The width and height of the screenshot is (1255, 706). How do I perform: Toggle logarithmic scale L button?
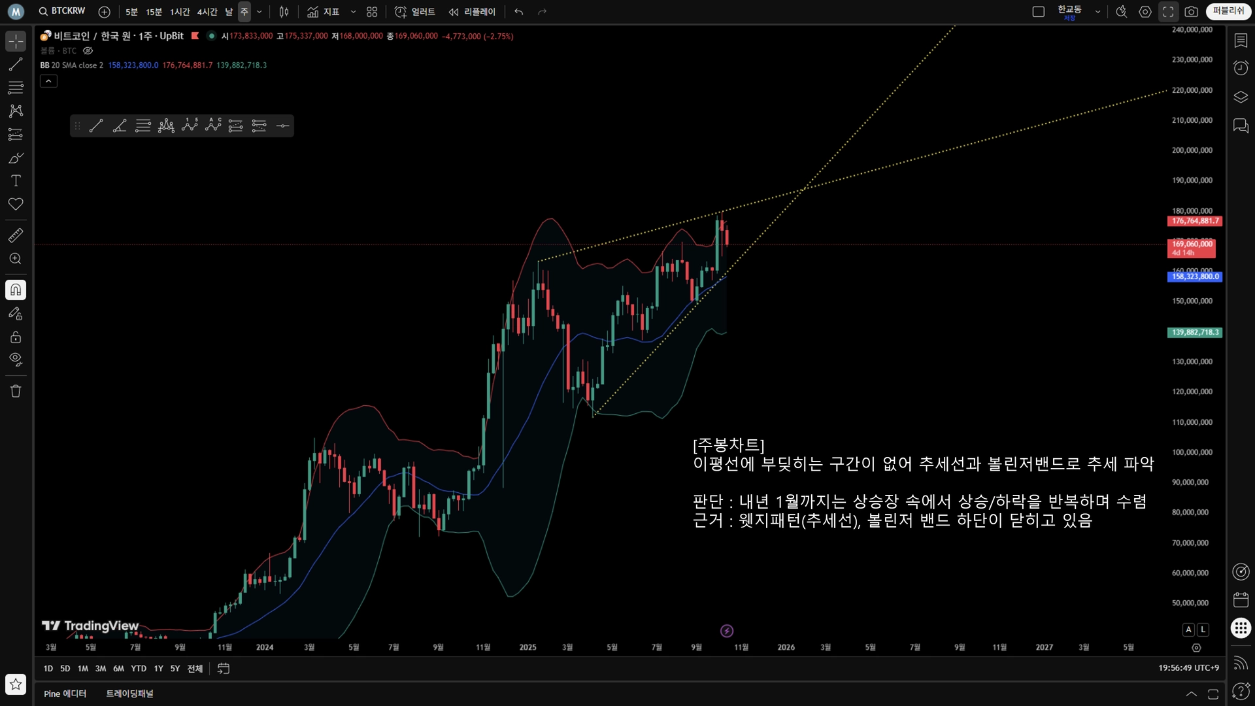point(1203,630)
